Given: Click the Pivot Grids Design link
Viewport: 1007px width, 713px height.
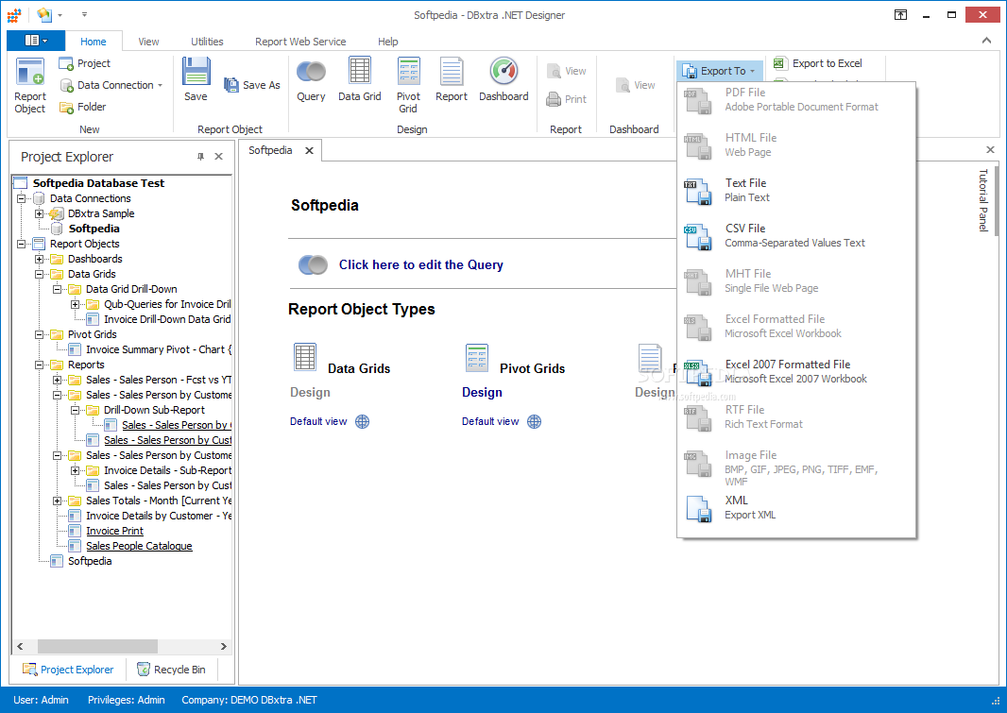Looking at the screenshot, I should pos(482,392).
